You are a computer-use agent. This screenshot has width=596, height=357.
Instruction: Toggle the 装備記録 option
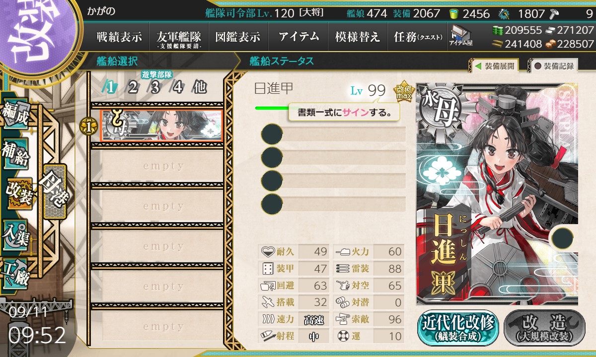[554, 66]
